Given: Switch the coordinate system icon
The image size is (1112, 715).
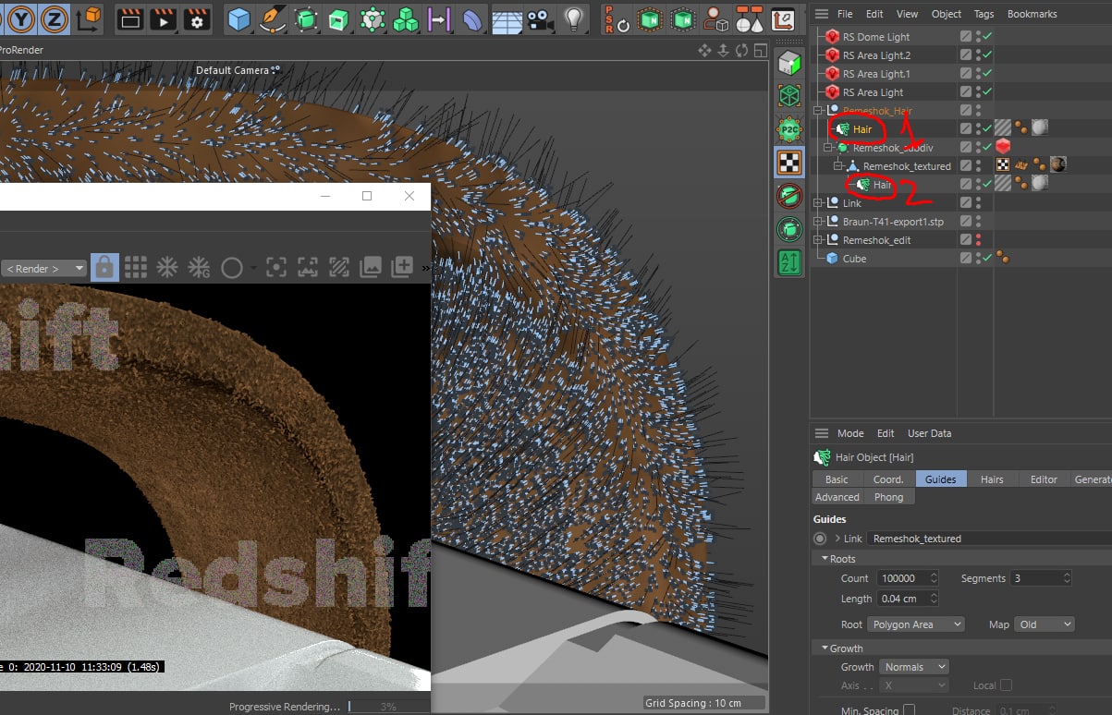Looking at the screenshot, I should (x=90, y=18).
